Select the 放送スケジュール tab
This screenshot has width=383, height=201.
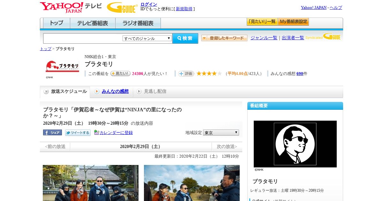[x=65, y=92]
